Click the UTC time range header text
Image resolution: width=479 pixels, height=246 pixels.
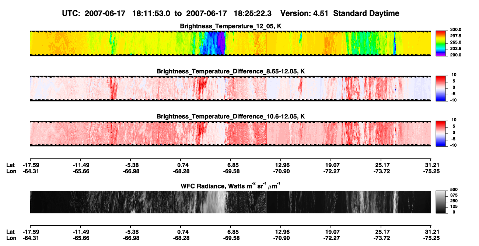[231, 14]
